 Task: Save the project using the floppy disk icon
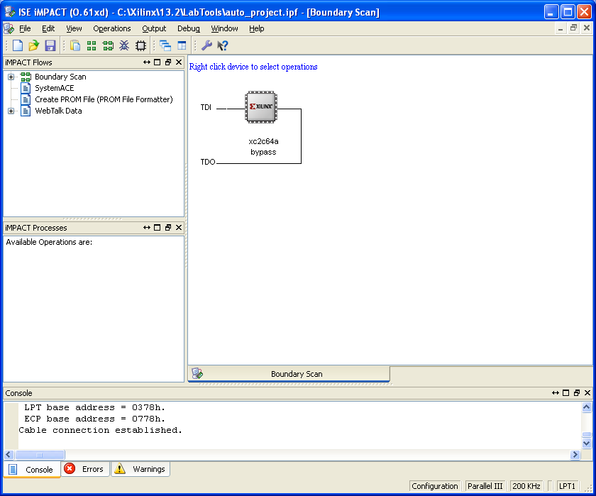click(50, 45)
